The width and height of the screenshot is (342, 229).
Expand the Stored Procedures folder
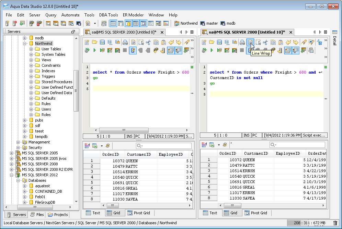pos(31,82)
